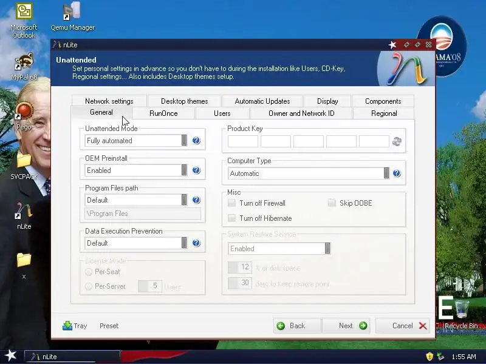Go to the Regional tab
This screenshot has height=364, width=486.
(384, 113)
